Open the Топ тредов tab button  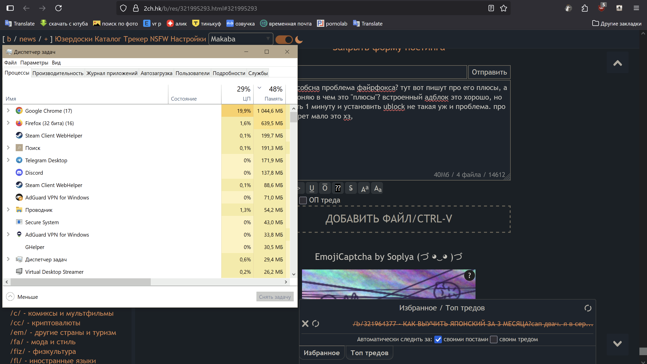(369, 353)
